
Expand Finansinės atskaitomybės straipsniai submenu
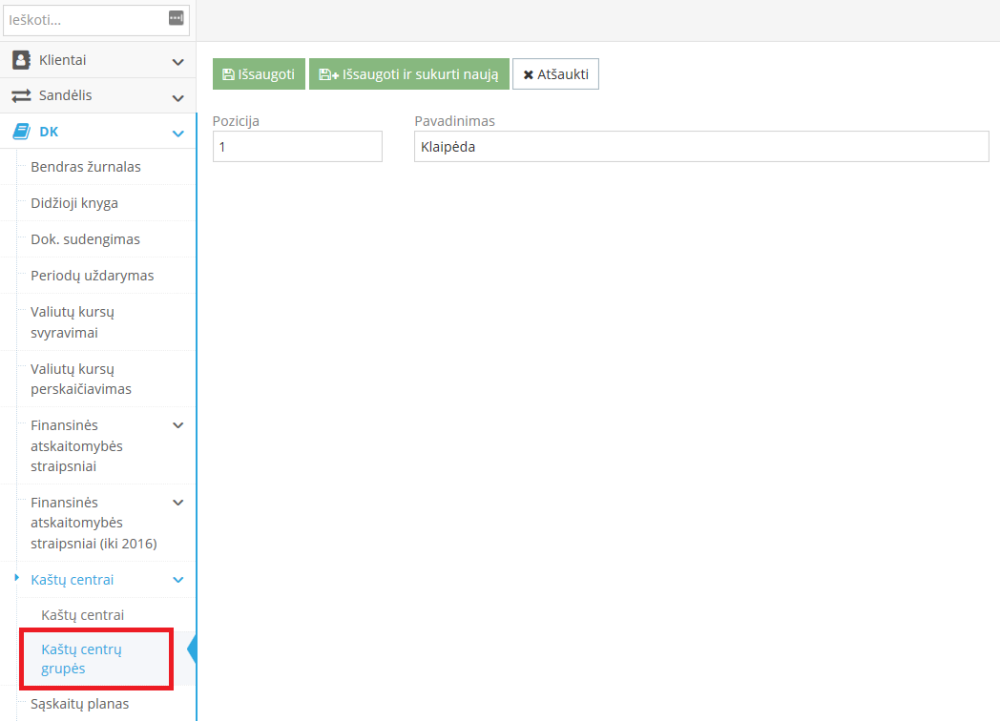click(x=177, y=425)
